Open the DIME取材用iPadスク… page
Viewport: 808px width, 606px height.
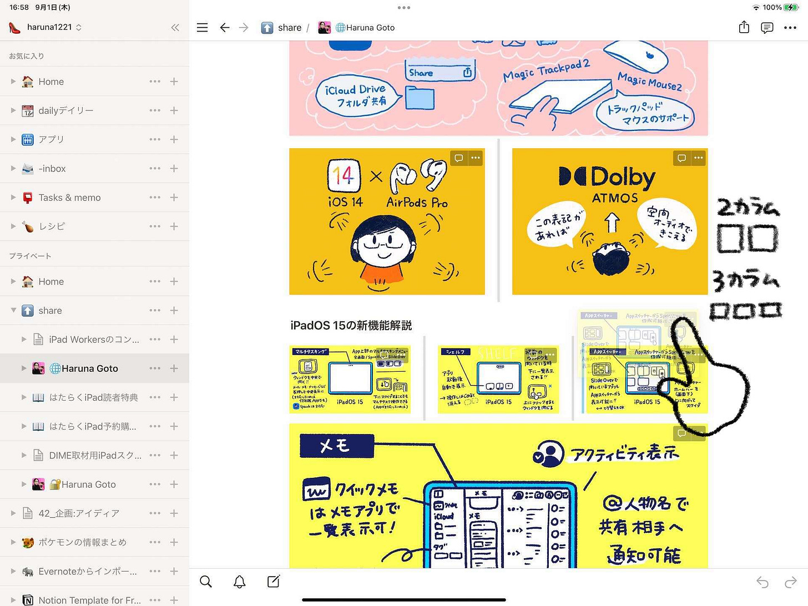95,455
